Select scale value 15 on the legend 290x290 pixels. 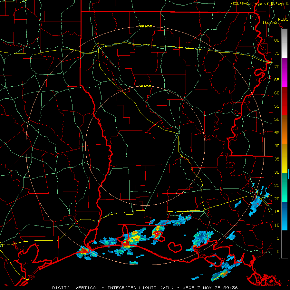277,212
